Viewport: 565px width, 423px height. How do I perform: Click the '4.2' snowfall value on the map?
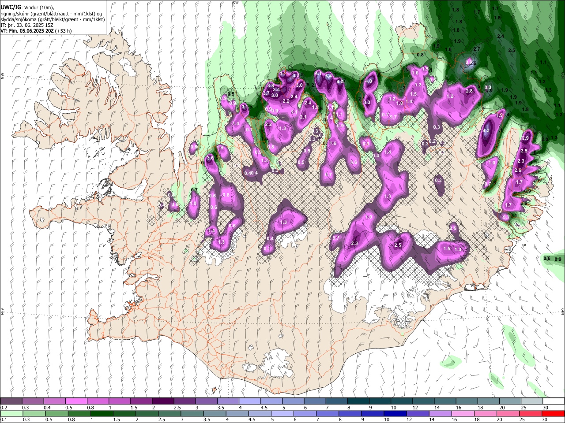(x=486, y=131)
